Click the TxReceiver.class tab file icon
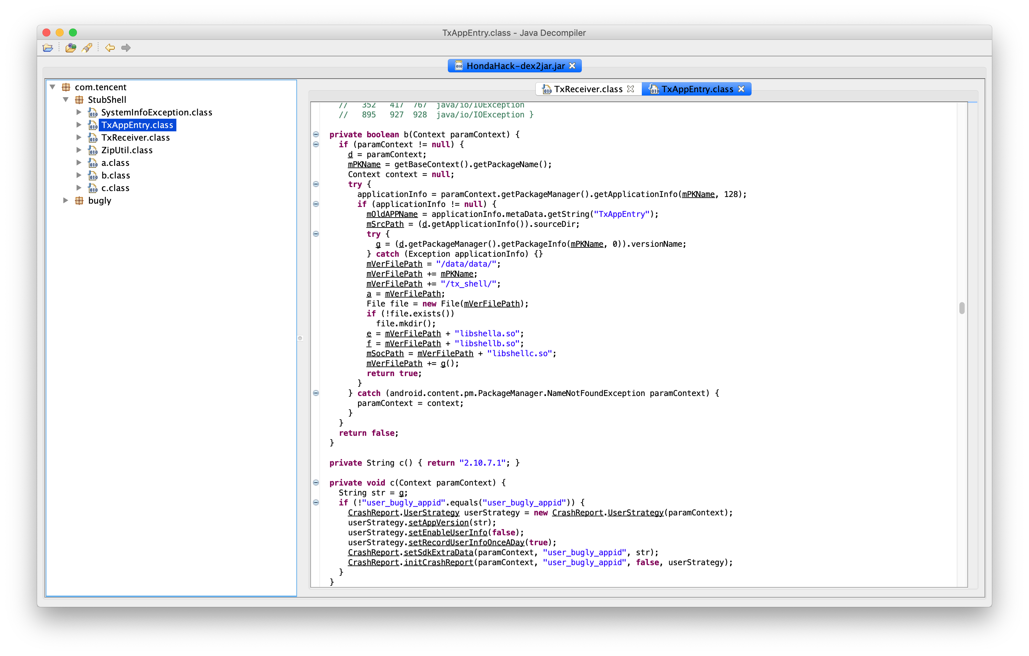 [547, 89]
